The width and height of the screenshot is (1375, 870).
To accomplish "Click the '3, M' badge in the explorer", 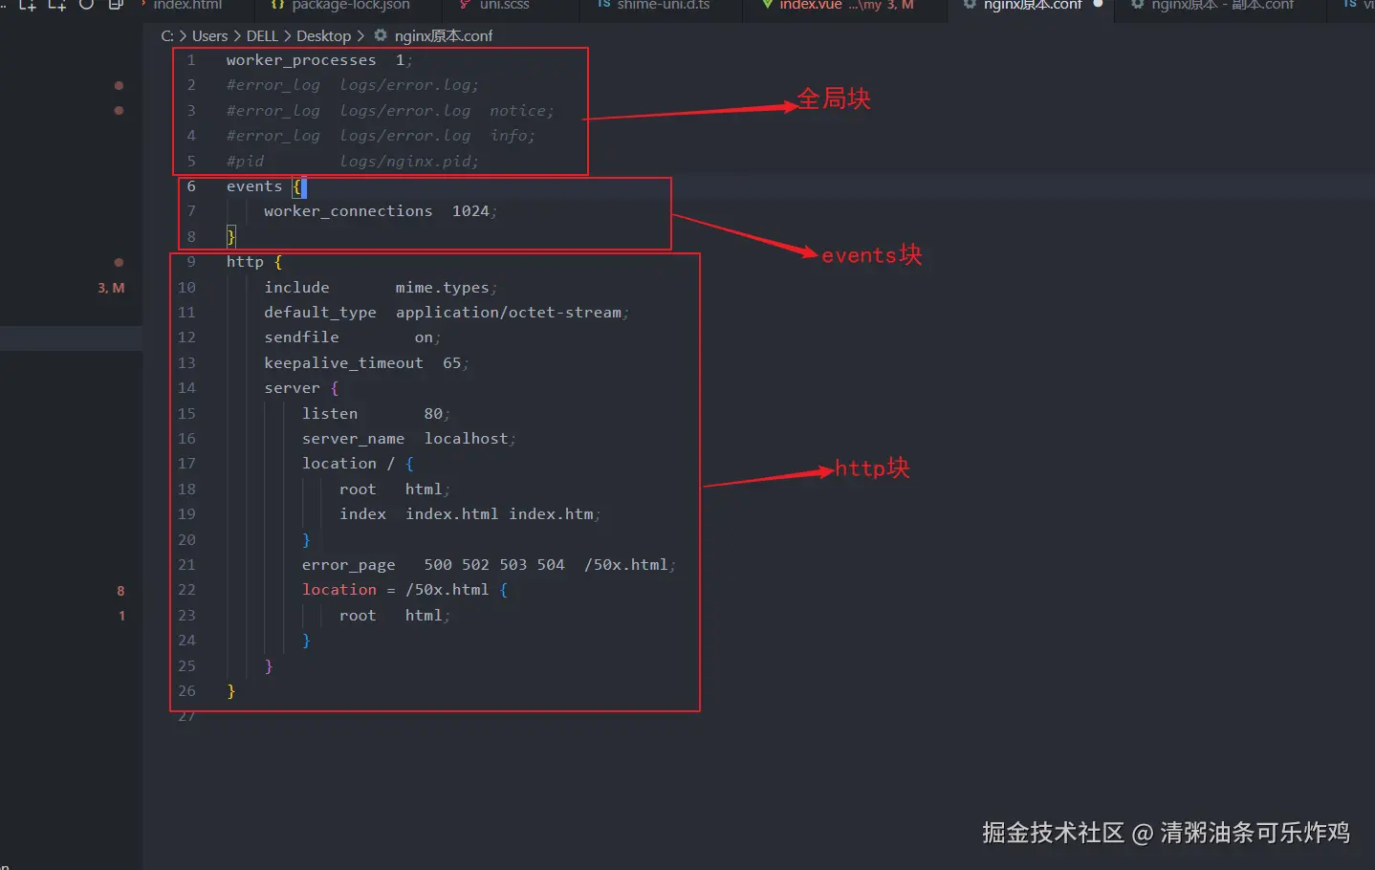I will [x=111, y=288].
